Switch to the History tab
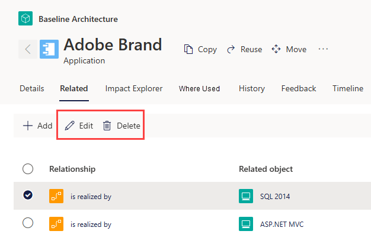The height and width of the screenshot is (234, 371). pos(252,88)
